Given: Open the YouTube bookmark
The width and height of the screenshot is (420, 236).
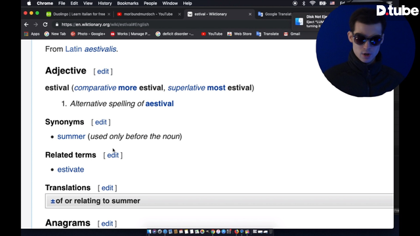Looking at the screenshot, I should click(x=211, y=33).
